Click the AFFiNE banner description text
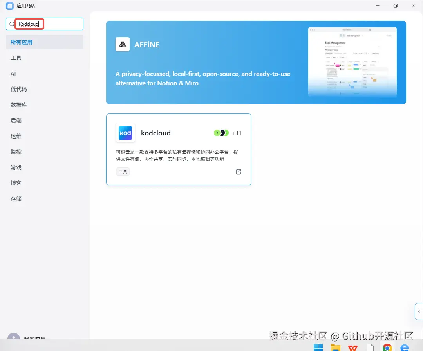The image size is (423, 351). point(203,78)
